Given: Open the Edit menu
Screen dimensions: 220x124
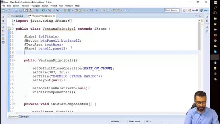Looking at the screenshot, I should [x=9, y=6].
